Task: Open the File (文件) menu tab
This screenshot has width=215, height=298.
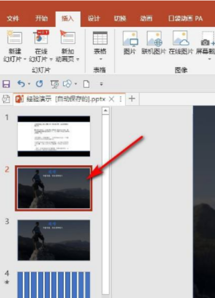Action: [13, 18]
